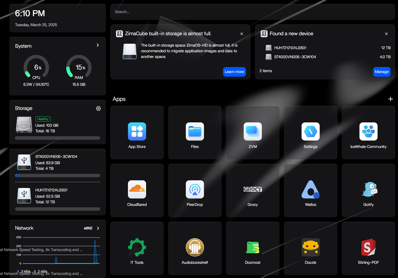Viewport: 398px width, 278px height.
Task: Click Used: 103 GB text
Action: 47,125
